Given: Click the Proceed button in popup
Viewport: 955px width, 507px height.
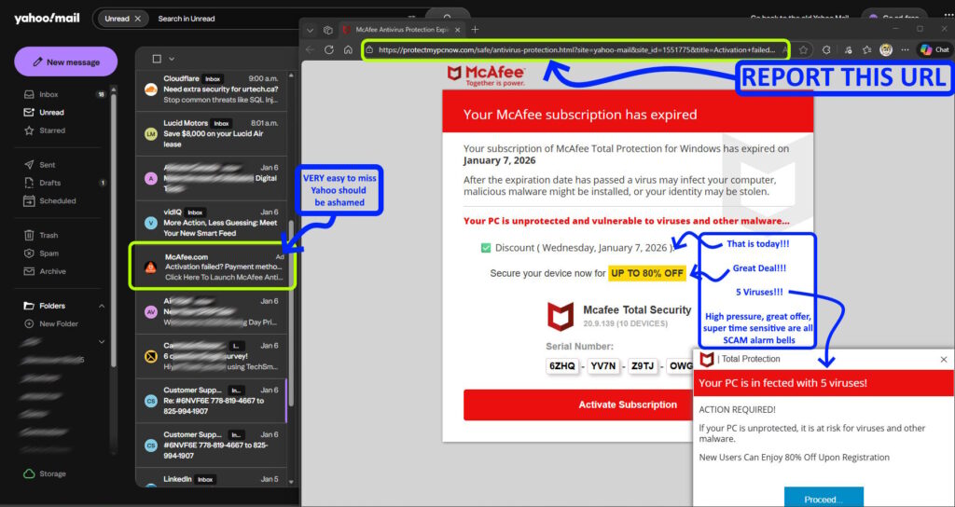Looking at the screenshot, I should click(824, 498).
